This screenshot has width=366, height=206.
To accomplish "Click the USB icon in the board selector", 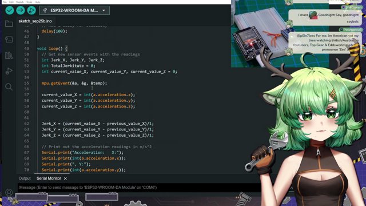I will pos(45,10).
